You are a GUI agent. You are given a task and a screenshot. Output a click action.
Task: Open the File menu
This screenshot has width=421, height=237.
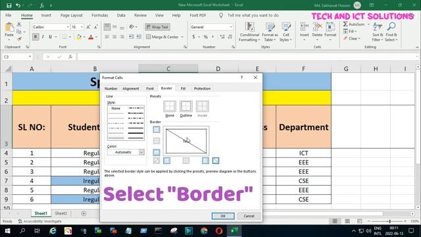point(9,15)
